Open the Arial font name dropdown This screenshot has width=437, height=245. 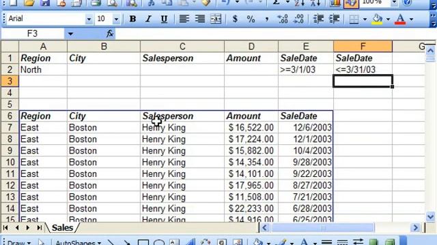(89, 19)
